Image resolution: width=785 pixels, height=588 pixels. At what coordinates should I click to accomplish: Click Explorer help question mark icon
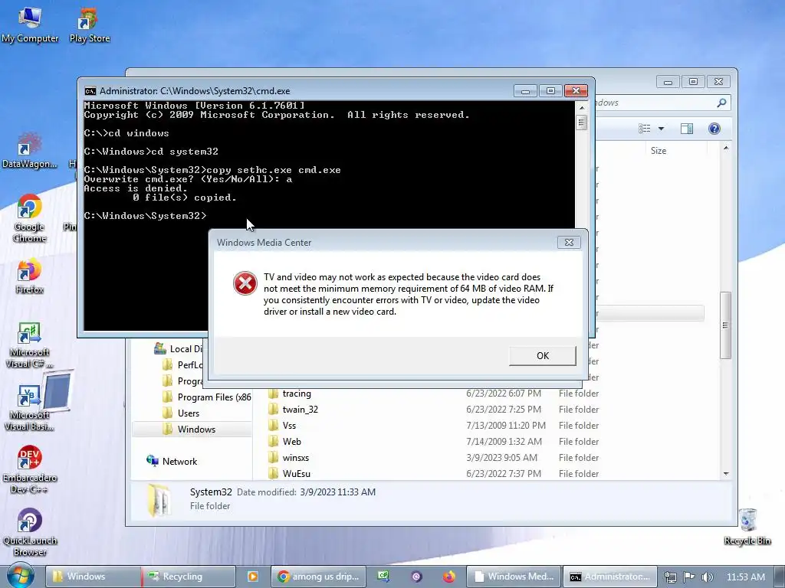(714, 129)
